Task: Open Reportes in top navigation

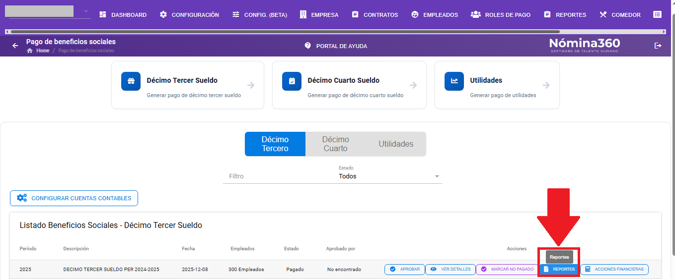Action: [565, 15]
